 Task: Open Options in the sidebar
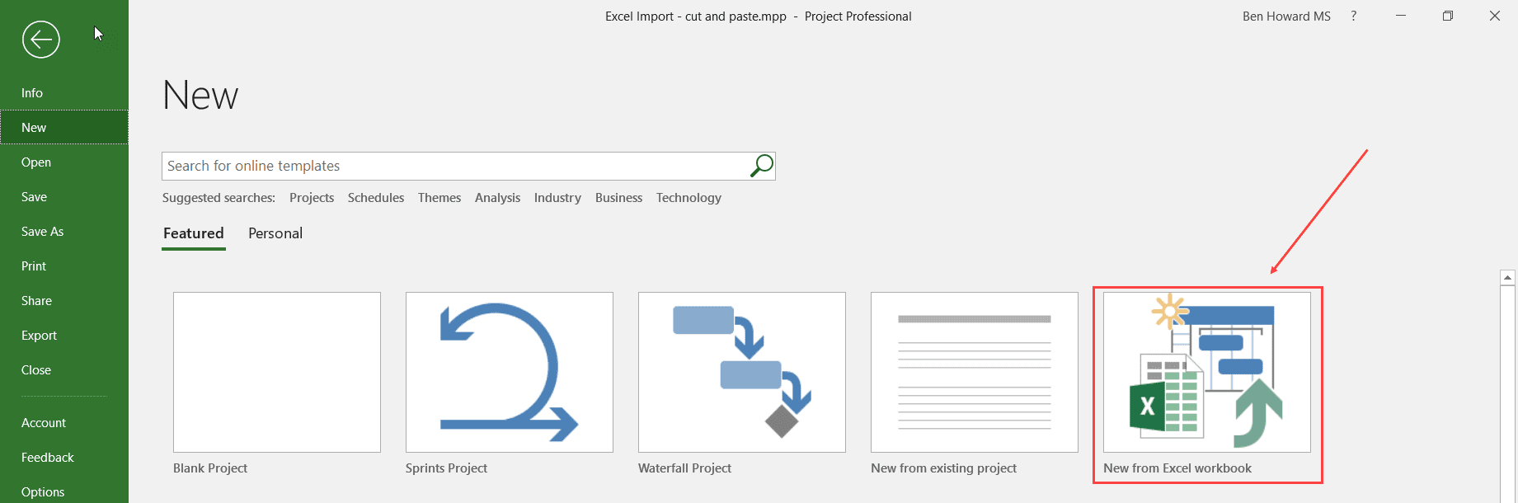[x=64, y=491]
